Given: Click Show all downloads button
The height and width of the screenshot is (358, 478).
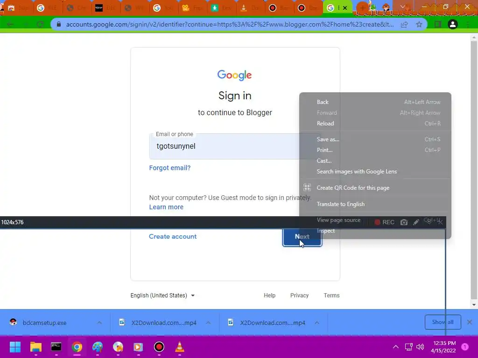Looking at the screenshot, I should pyautogui.click(x=443, y=322).
